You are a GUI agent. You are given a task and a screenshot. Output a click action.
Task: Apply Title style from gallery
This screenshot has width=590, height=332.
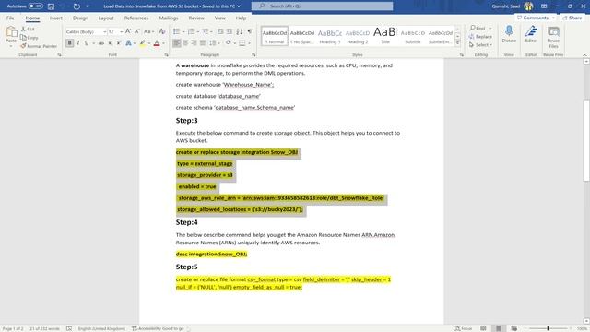(x=384, y=36)
